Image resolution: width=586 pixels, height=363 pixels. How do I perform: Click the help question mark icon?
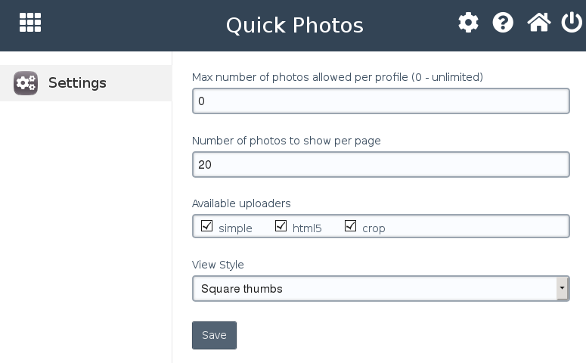click(x=503, y=23)
